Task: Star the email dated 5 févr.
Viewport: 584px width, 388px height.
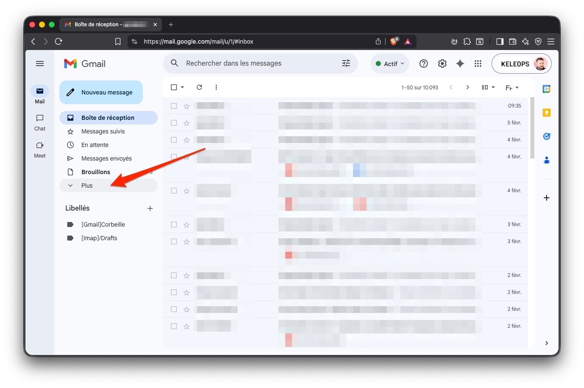Action: [x=187, y=123]
